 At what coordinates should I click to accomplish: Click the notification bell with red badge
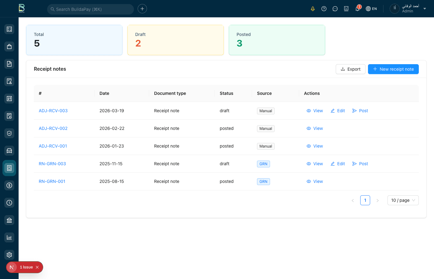(357, 9)
